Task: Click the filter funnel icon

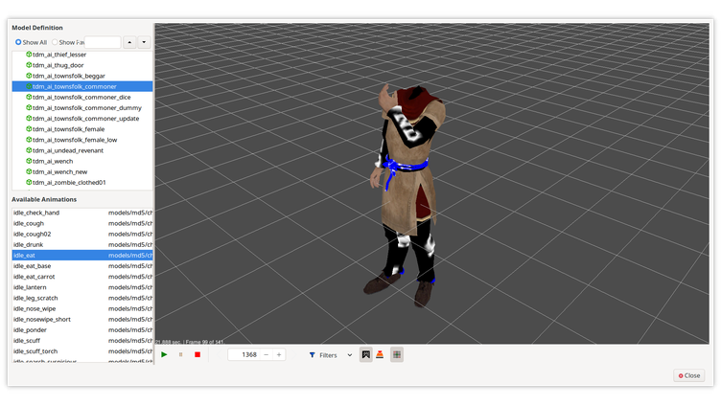Action: pos(313,354)
